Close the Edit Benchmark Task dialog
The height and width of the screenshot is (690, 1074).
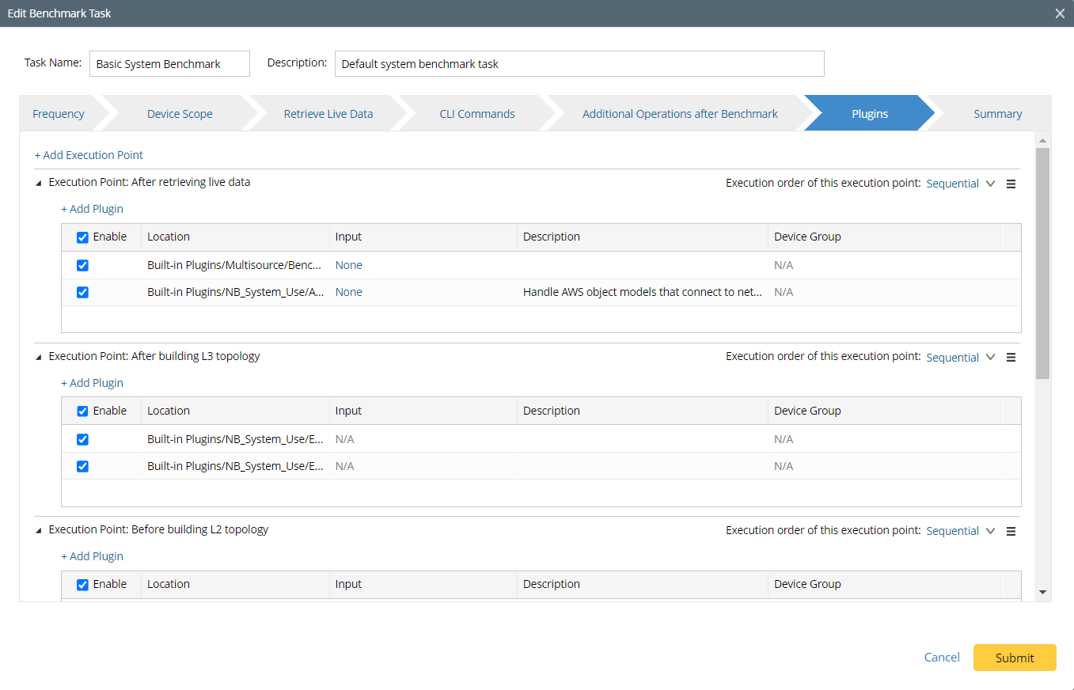1060,13
